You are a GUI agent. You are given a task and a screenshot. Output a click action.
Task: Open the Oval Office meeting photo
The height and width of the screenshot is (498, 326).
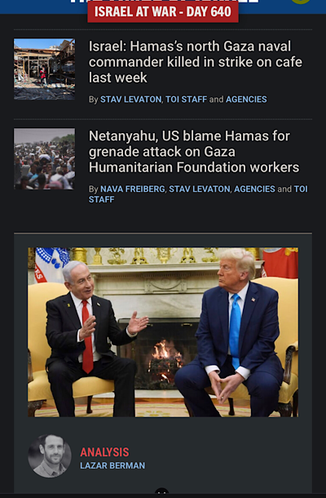pos(163,332)
